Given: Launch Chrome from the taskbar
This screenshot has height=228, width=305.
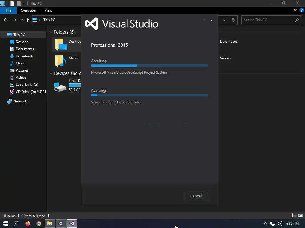Looking at the screenshot, I should [39, 224].
